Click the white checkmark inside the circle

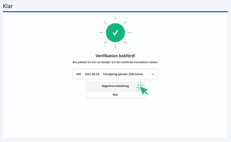tap(115, 33)
